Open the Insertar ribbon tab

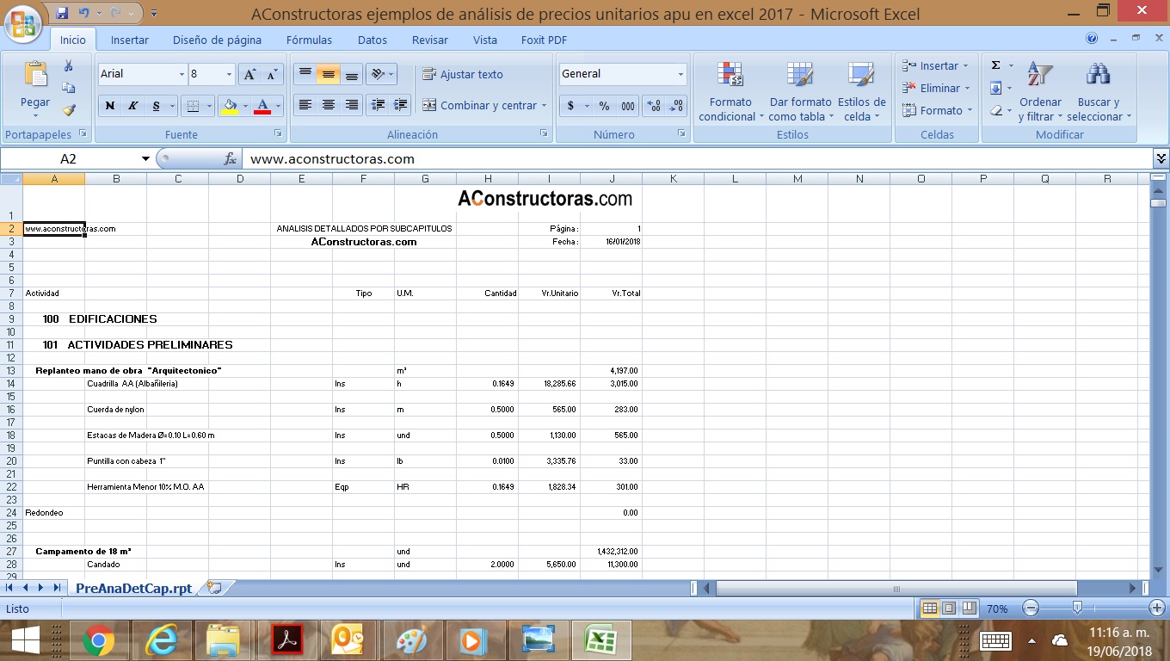tap(130, 40)
